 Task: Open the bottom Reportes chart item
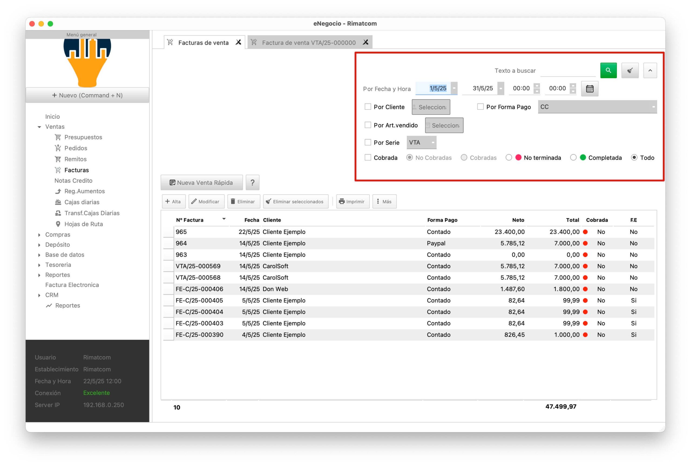coord(63,305)
